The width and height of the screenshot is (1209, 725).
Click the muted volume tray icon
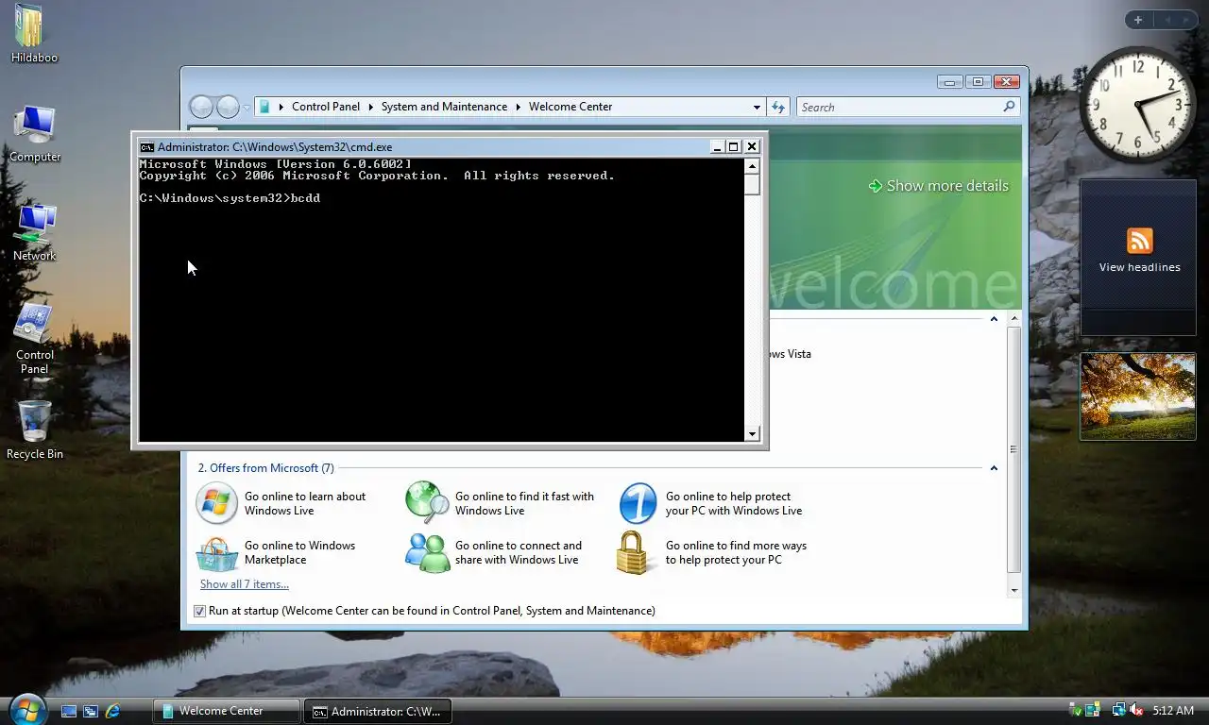pyautogui.click(x=1136, y=710)
